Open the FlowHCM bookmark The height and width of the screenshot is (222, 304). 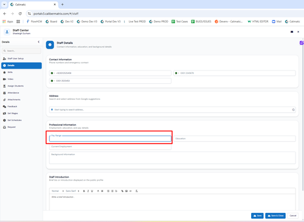pyautogui.click(x=34, y=21)
